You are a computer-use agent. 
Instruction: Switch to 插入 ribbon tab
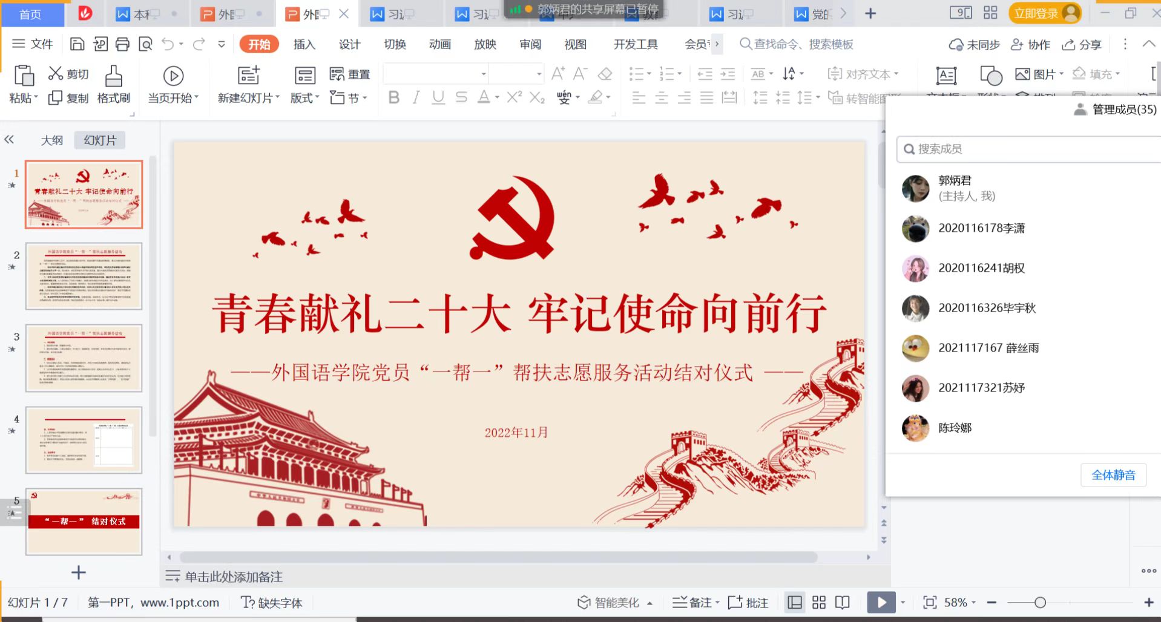coord(304,44)
